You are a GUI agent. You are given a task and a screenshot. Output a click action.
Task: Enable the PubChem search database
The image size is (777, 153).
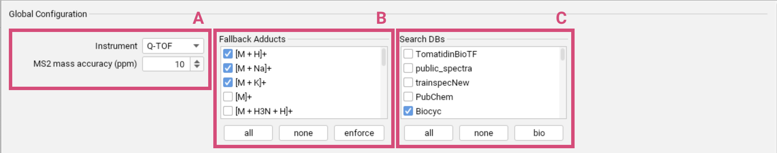408,97
